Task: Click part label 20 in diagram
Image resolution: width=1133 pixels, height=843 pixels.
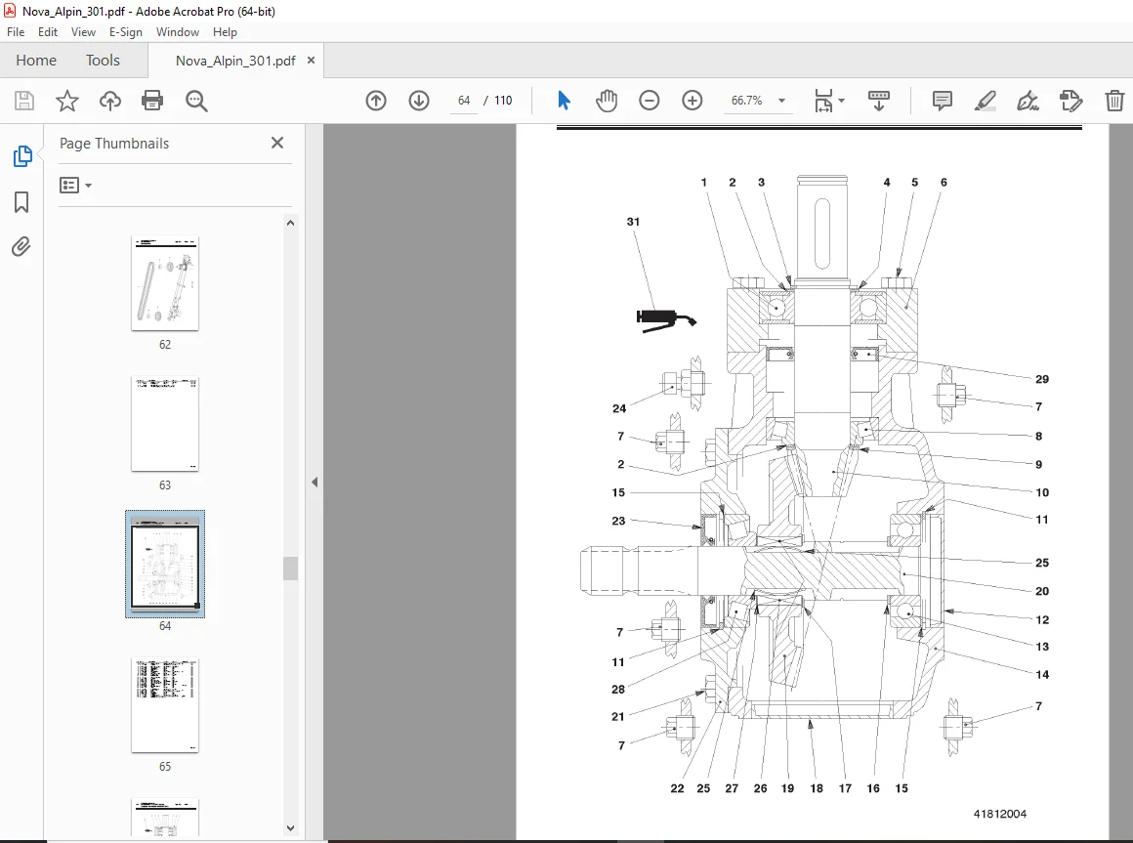Action: click(1042, 591)
